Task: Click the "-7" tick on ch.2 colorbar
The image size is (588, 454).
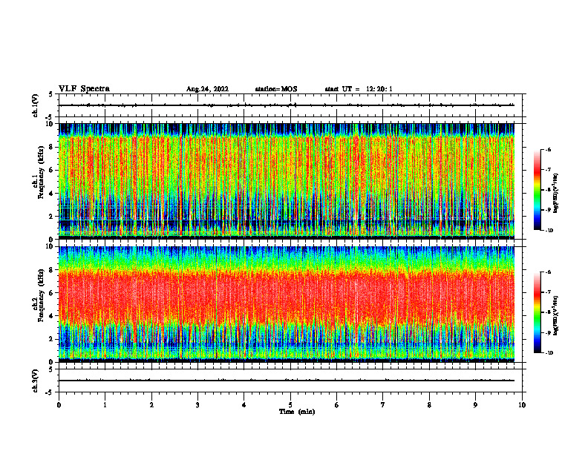Action: 548,292
